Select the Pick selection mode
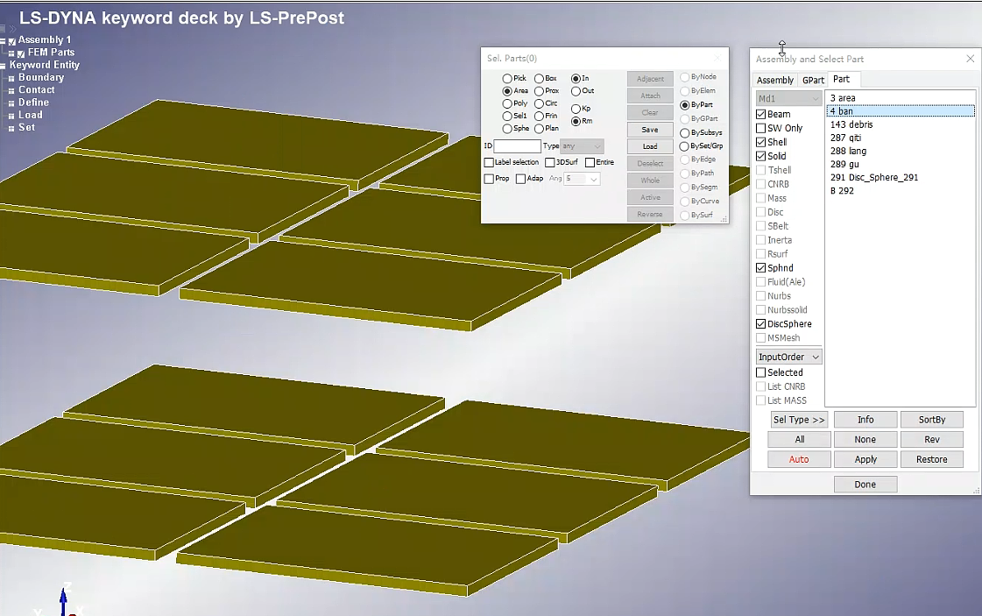Viewport: 982px width, 616px height. click(x=507, y=78)
